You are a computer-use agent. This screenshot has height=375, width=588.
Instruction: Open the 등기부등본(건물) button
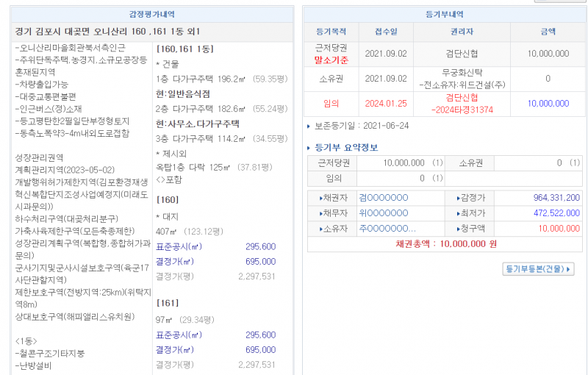(x=539, y=269)
